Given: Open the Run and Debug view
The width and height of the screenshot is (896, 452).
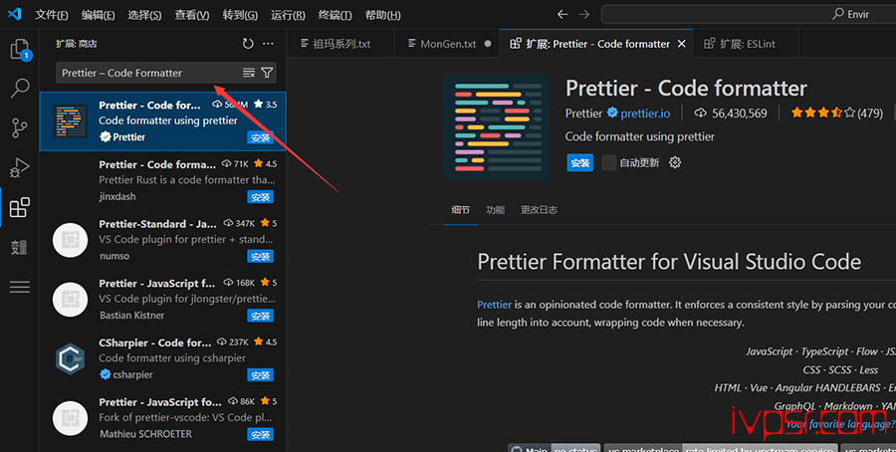Looking at the screenshot, I should 19,167.
